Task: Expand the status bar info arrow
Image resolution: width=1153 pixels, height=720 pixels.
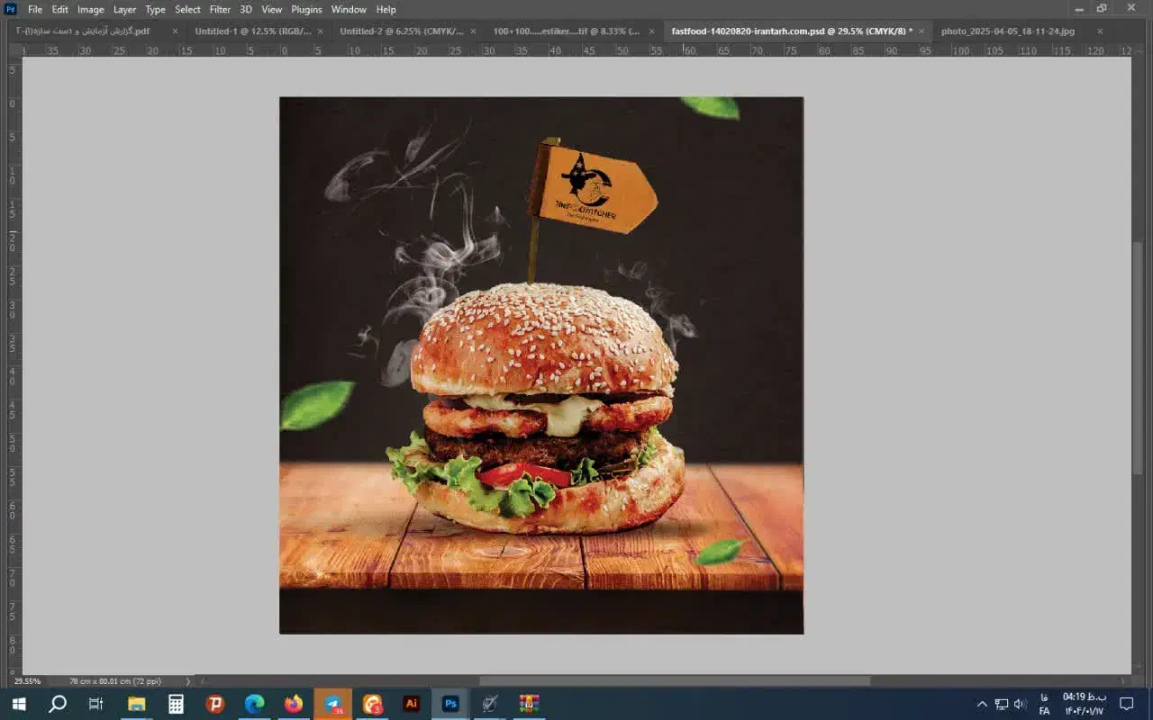Action: pyautogui.click(x=187, y=681)
